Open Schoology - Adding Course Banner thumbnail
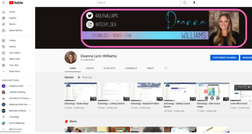This screenshot has height=134, width=252. pyautogui.click(x=180, y=92)
